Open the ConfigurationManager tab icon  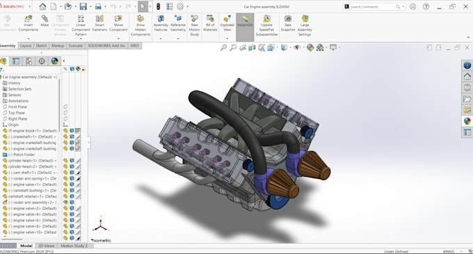coord(29,61)
